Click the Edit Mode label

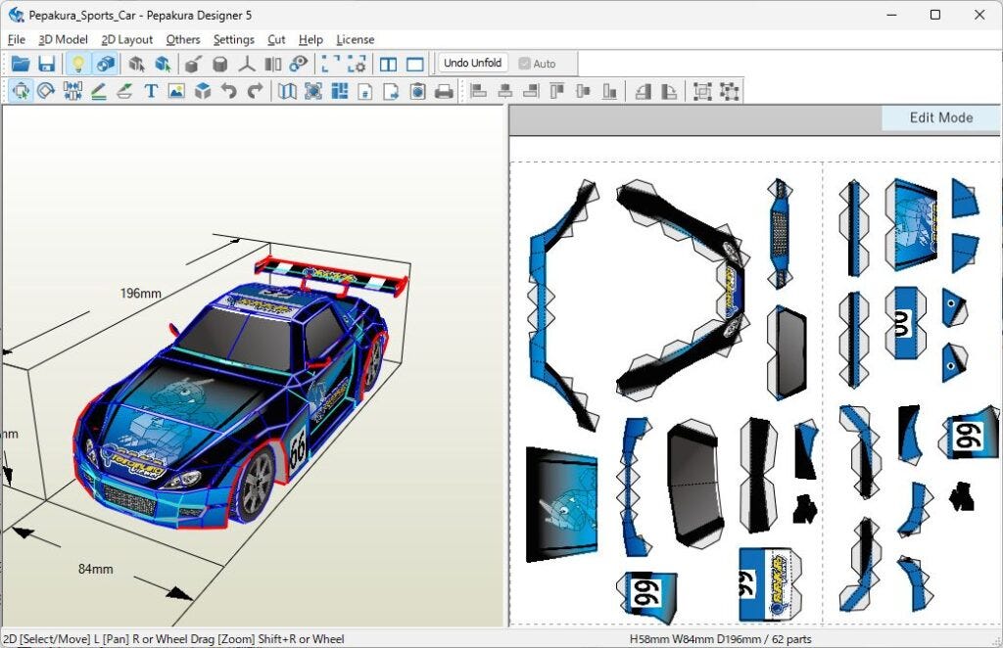coord(940,117)
